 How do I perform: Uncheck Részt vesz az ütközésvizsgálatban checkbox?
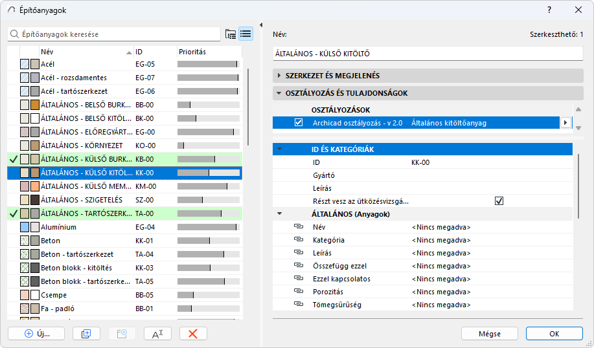click(x=499, y=201)
